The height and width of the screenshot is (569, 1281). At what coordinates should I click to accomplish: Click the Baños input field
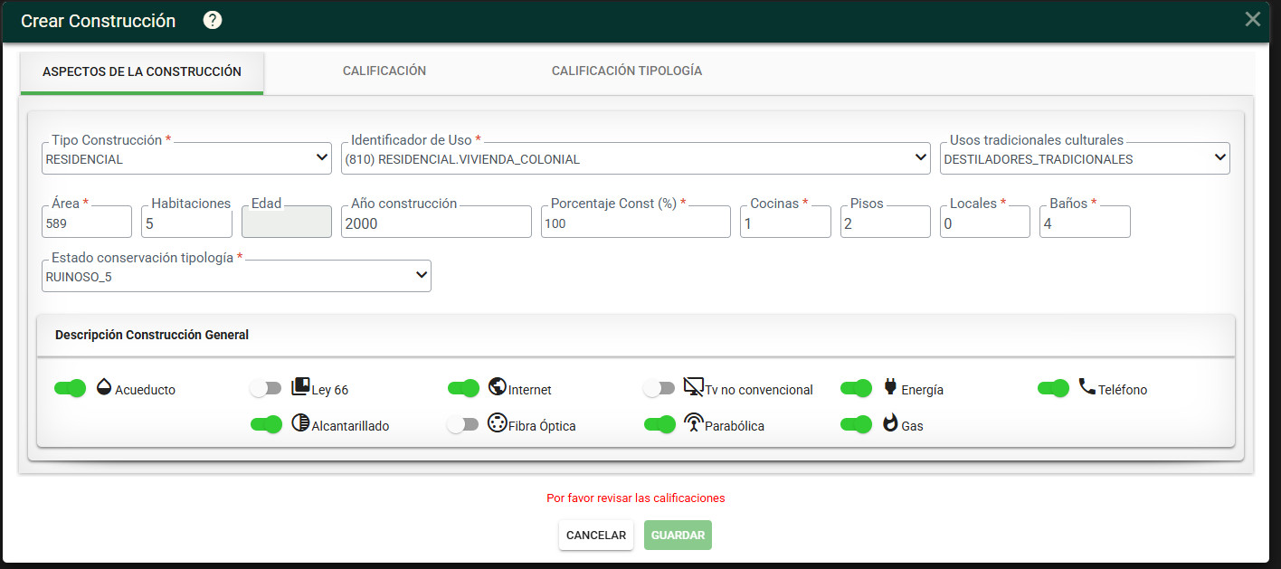[1086, 222]
